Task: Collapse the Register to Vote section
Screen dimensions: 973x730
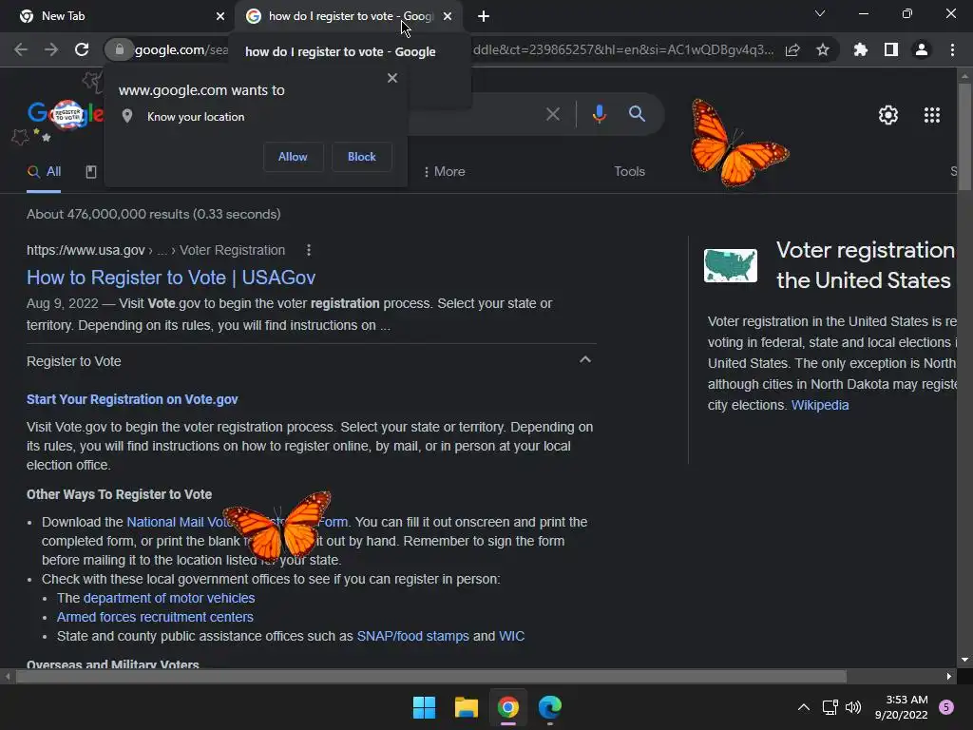Action: click(x=584, y=360)
